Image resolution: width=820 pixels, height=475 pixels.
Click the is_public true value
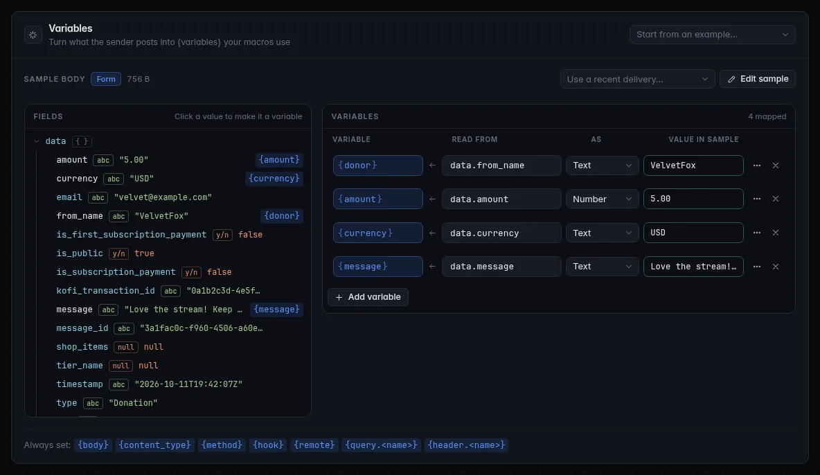coord(144,253)
